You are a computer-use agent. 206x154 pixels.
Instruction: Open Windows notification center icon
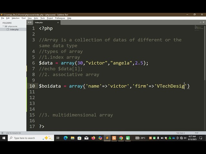201,138
